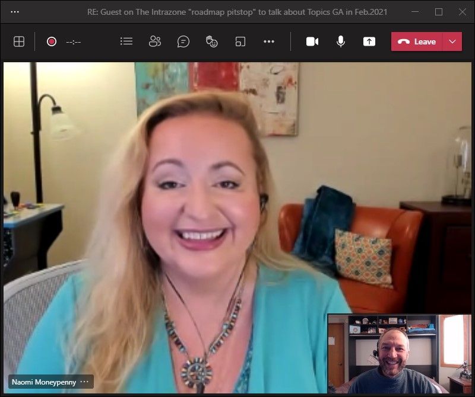Expand the Leave options dropdown arrow

(452, 41)
